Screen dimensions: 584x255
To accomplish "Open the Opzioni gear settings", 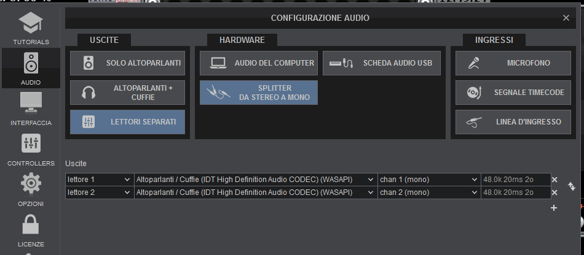I will click(31, 189).
